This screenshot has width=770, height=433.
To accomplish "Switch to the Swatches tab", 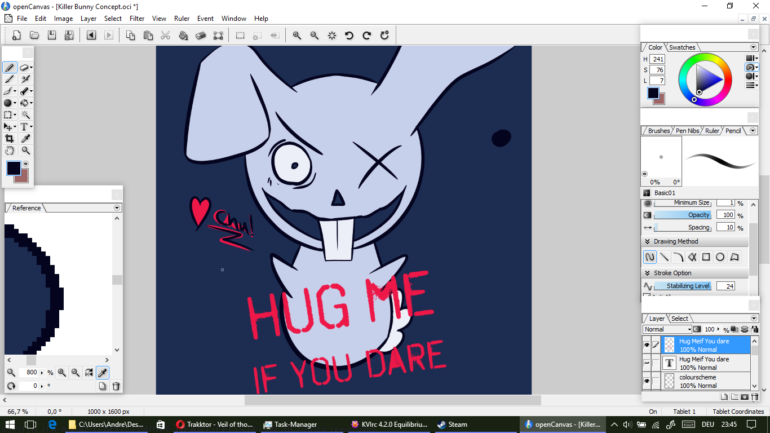I will point(682,47).
